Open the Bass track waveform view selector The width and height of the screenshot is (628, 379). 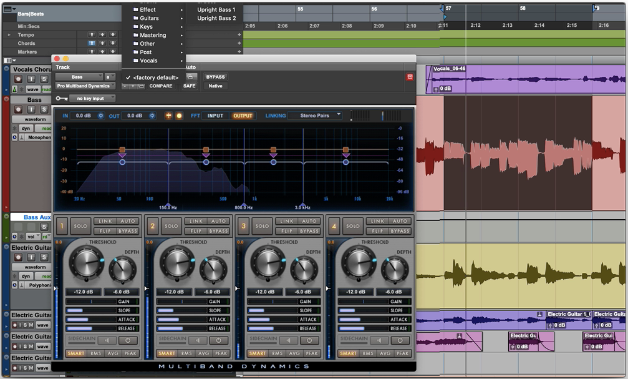click(x=31, y=119)
